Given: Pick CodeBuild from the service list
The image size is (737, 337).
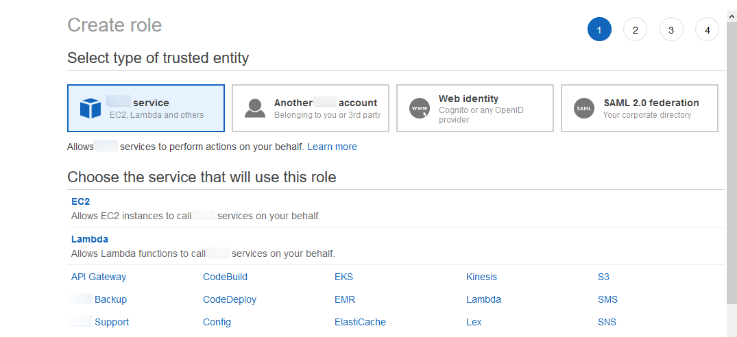Looking at the screenshot, I should point(225,277).
